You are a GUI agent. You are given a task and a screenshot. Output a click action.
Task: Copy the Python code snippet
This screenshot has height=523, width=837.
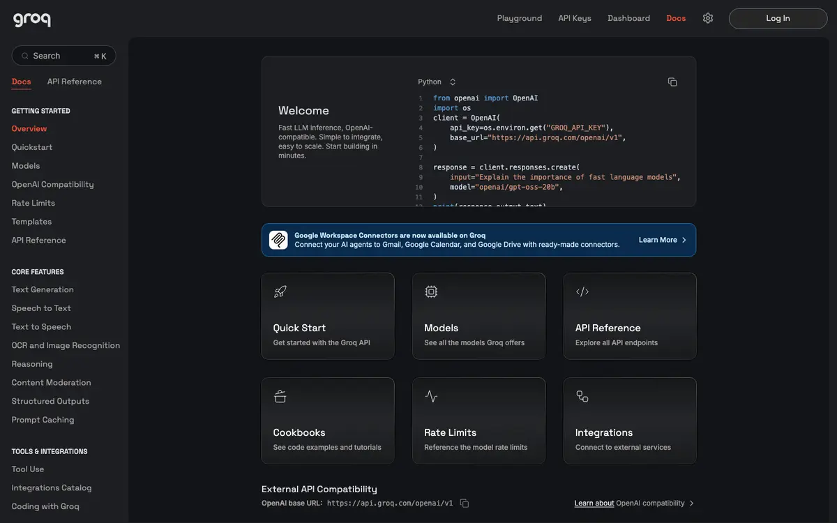672,82
